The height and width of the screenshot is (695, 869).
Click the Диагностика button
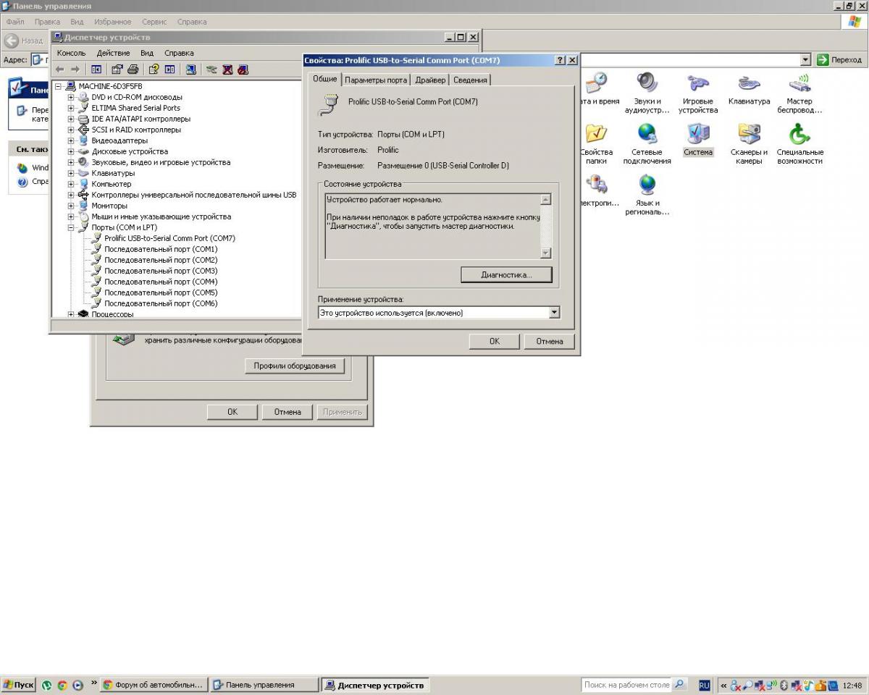tap(506, 275)
